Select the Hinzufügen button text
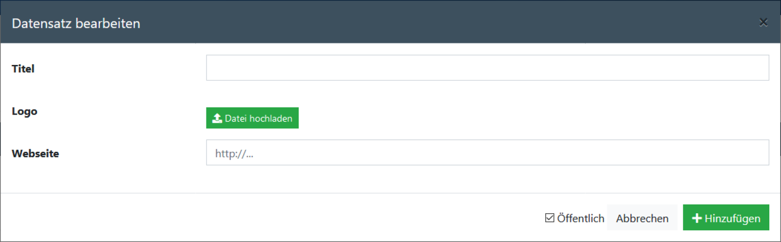Viewport: 781px width, 242px height. (732, 219)
